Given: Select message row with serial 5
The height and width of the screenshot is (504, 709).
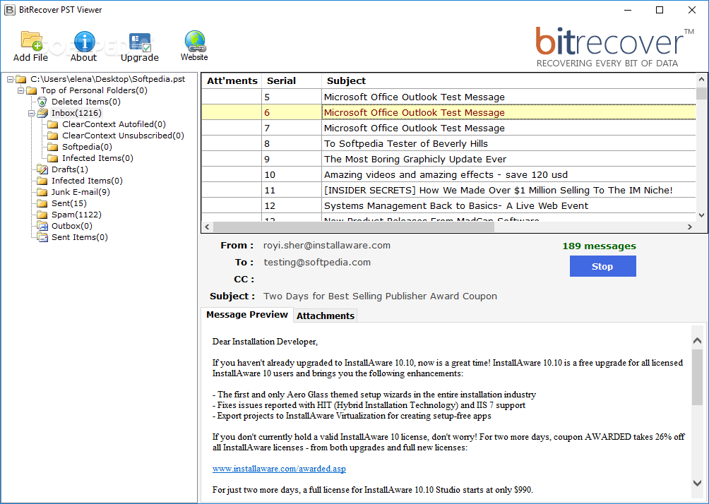Looking at the screenshot, I should pyautogui.click(x=448, y=97).
